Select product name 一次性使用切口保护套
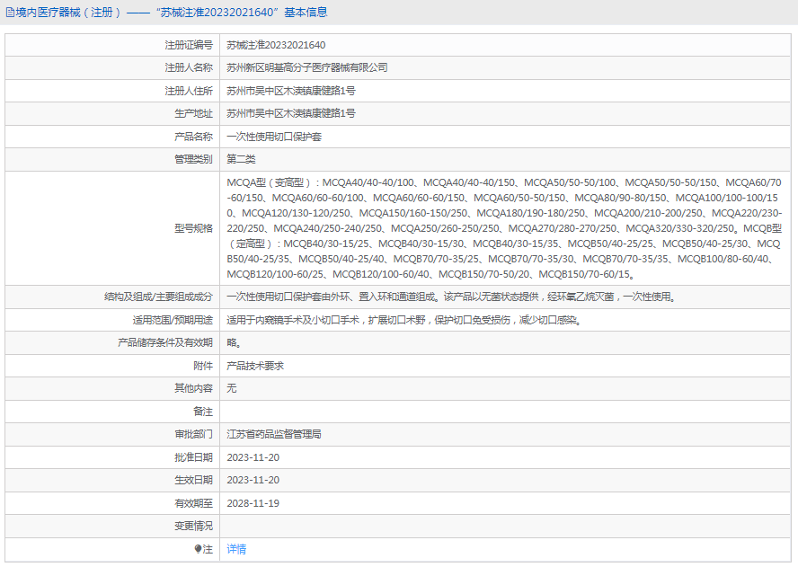 click(274, 137)
